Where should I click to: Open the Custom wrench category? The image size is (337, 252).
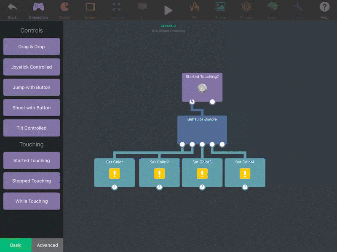point(298,10)
